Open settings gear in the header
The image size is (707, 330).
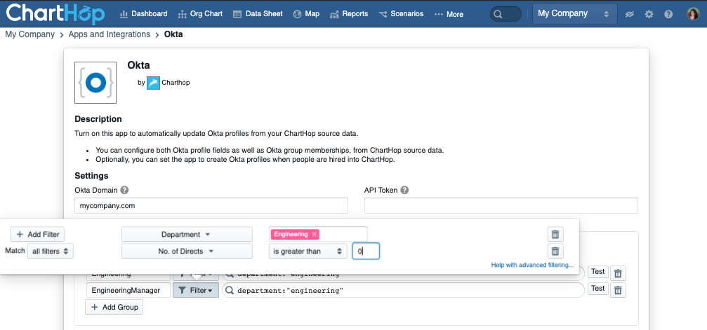point(649,15)
